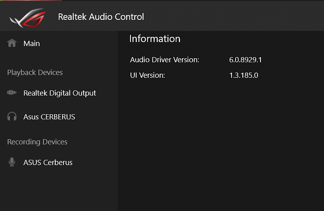
Task: Open the Main page
Action: 32,43
